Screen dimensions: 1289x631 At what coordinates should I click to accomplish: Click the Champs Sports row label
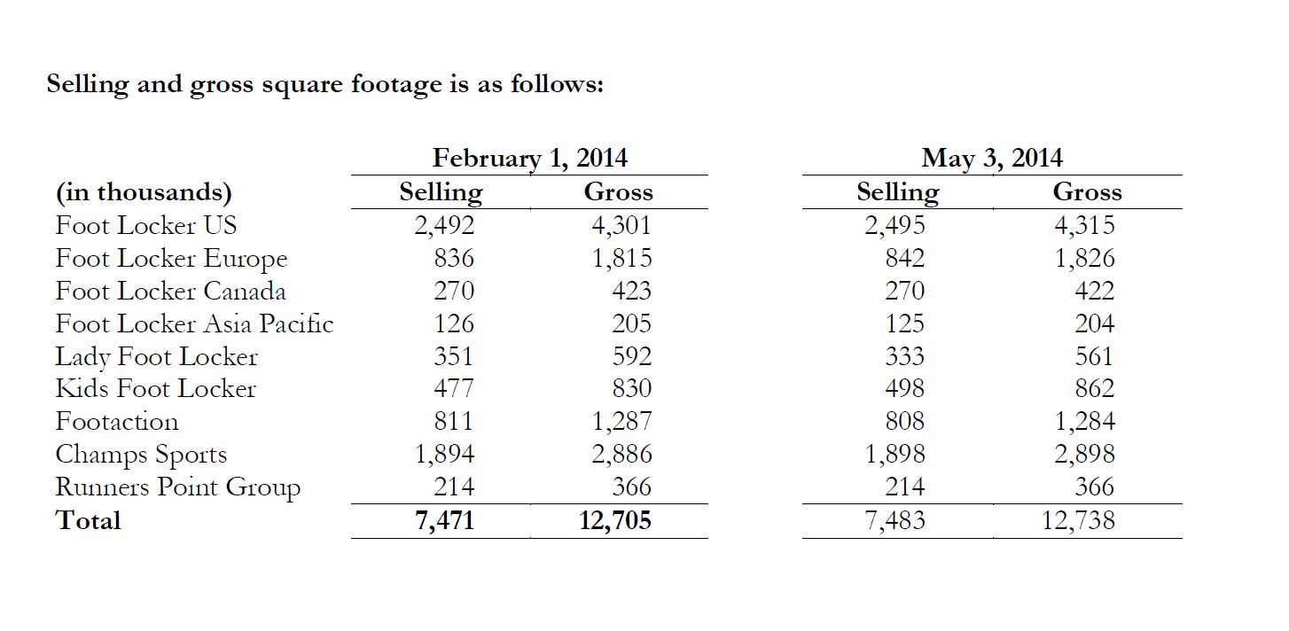pos(141,455)
